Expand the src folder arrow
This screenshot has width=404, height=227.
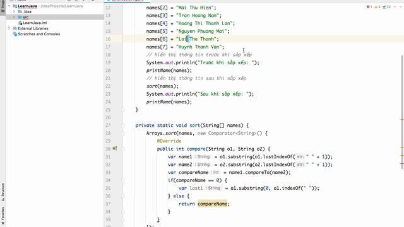click(14, 17)
